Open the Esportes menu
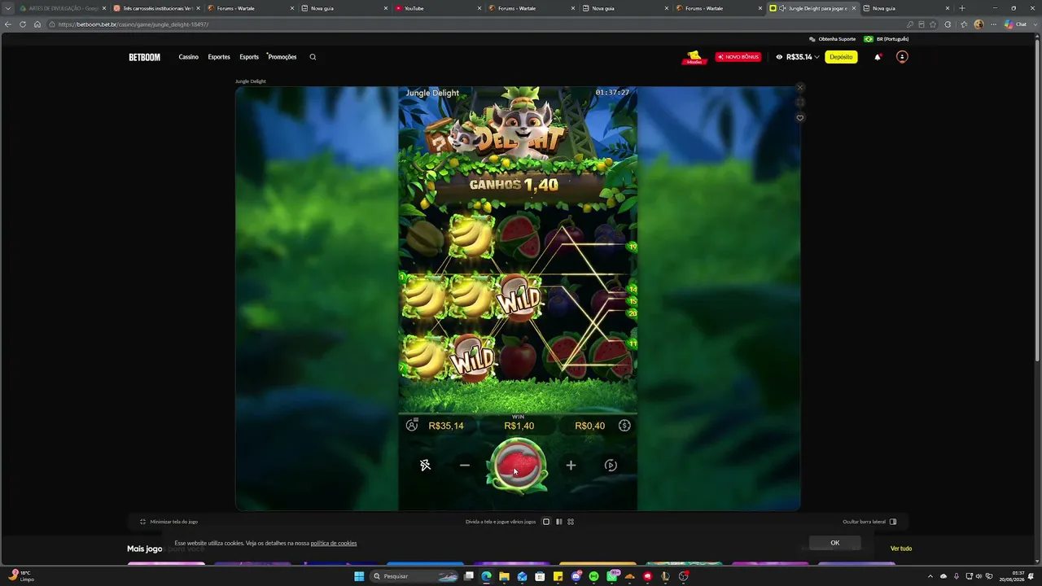Image resolution: width=1042 pixels, height=586 pixels. point(219,57)
